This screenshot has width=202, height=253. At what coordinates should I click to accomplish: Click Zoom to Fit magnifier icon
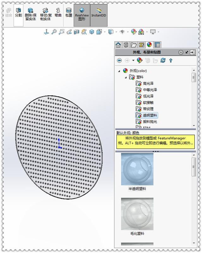coord(54,32)
